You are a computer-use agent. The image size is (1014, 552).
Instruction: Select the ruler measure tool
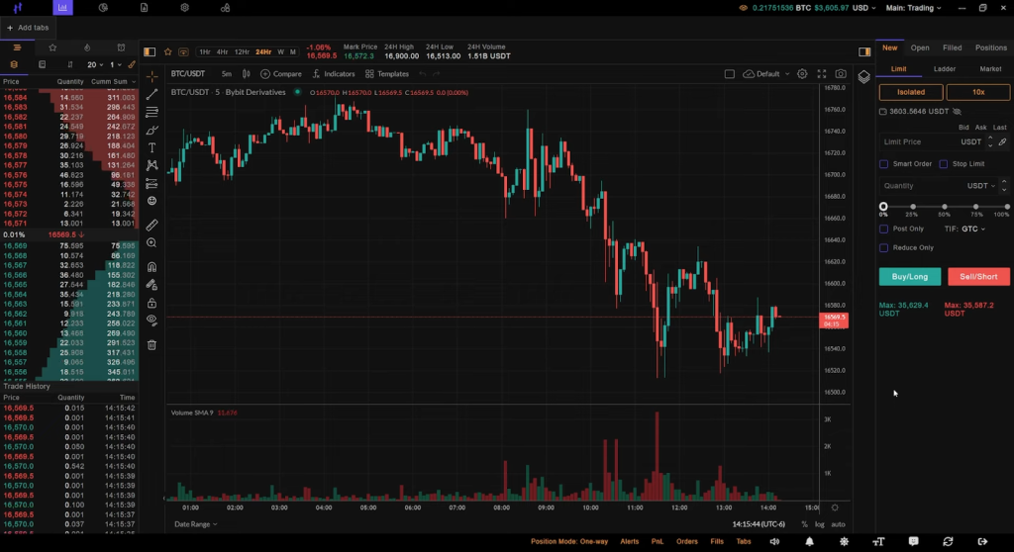point(152,225)
